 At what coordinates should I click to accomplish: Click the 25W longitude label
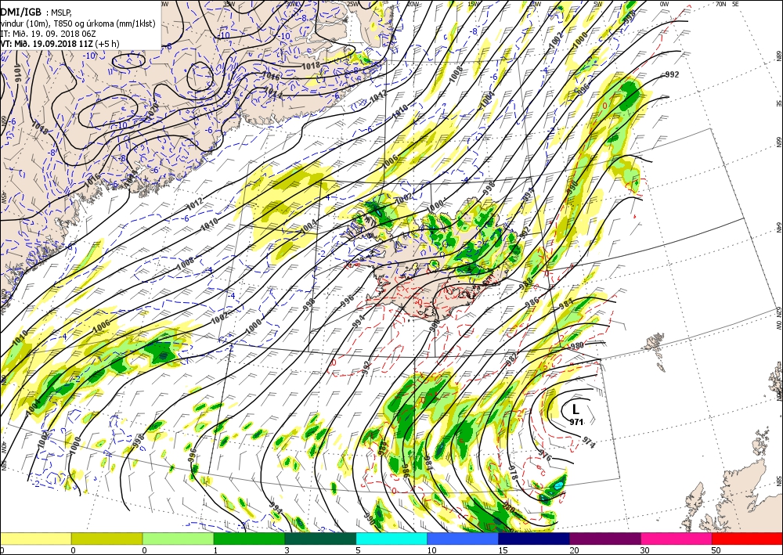coord(352,3)
